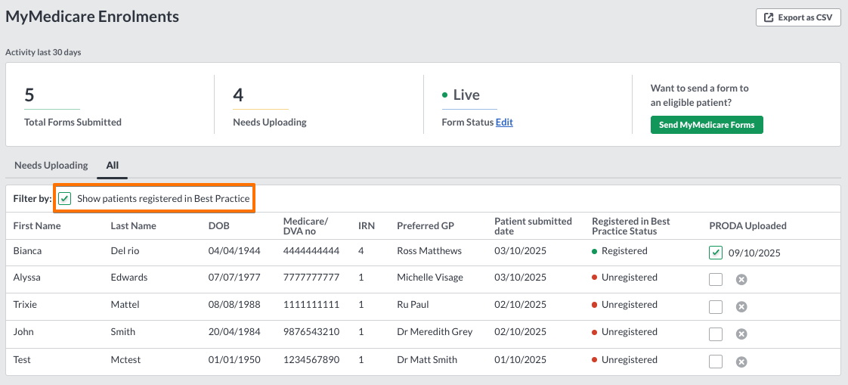The image size is (848, 385).
Task: Click Medicare number 1234567890
Action: coord(311,359)
